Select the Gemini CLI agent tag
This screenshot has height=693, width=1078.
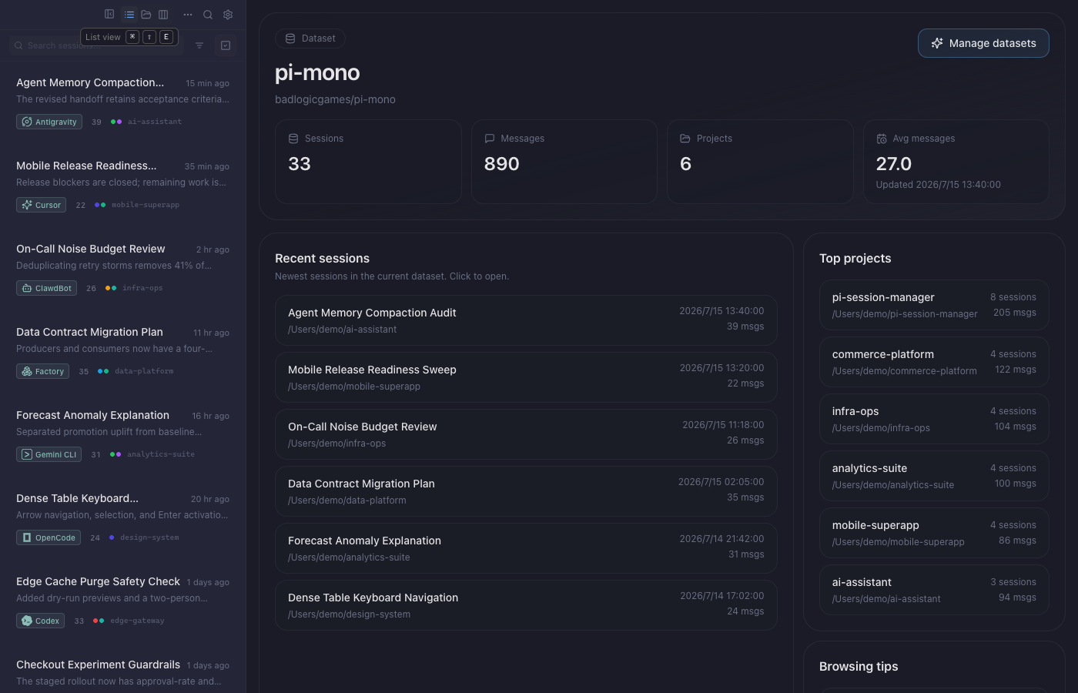click(x=49, y=454)
